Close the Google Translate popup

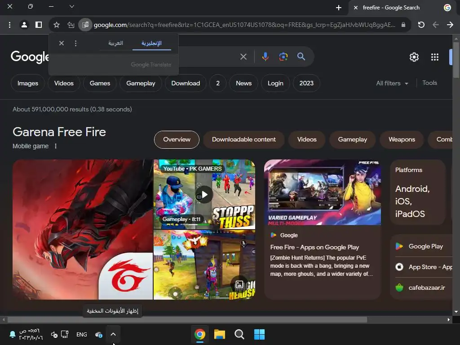click(x=61, y=44)
